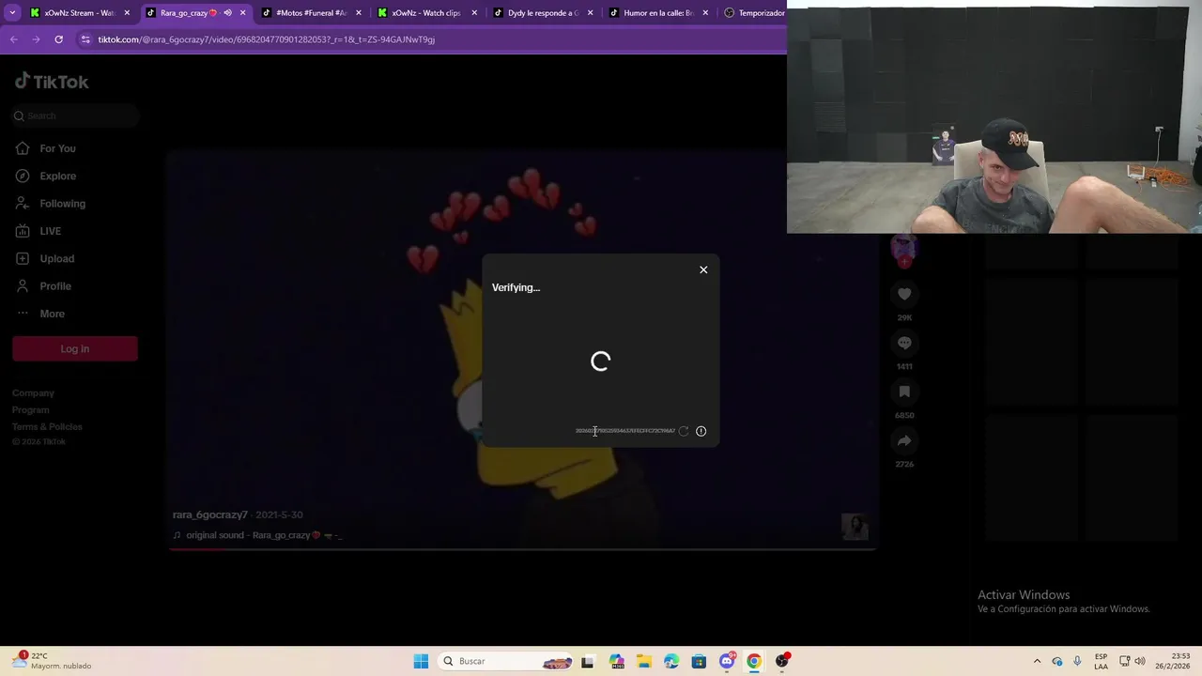Screen dimensions: 1202x676
Task: Open File Explorer from taskbar
Action: [x=643, y=661]
